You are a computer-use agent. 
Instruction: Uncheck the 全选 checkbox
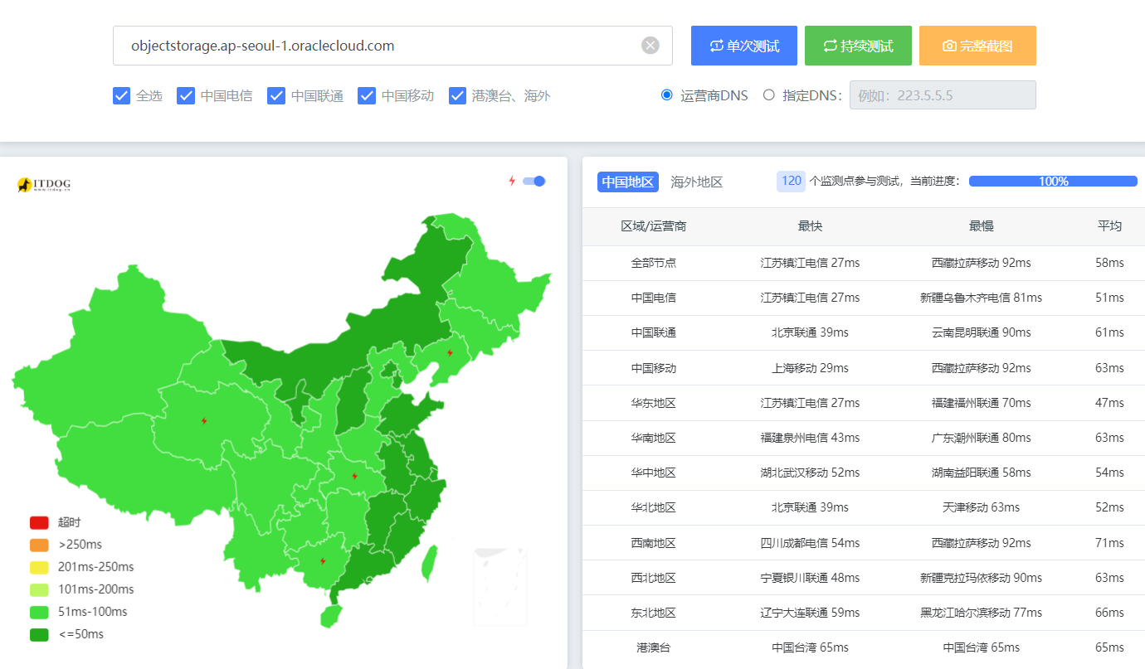tap(122, 96)
